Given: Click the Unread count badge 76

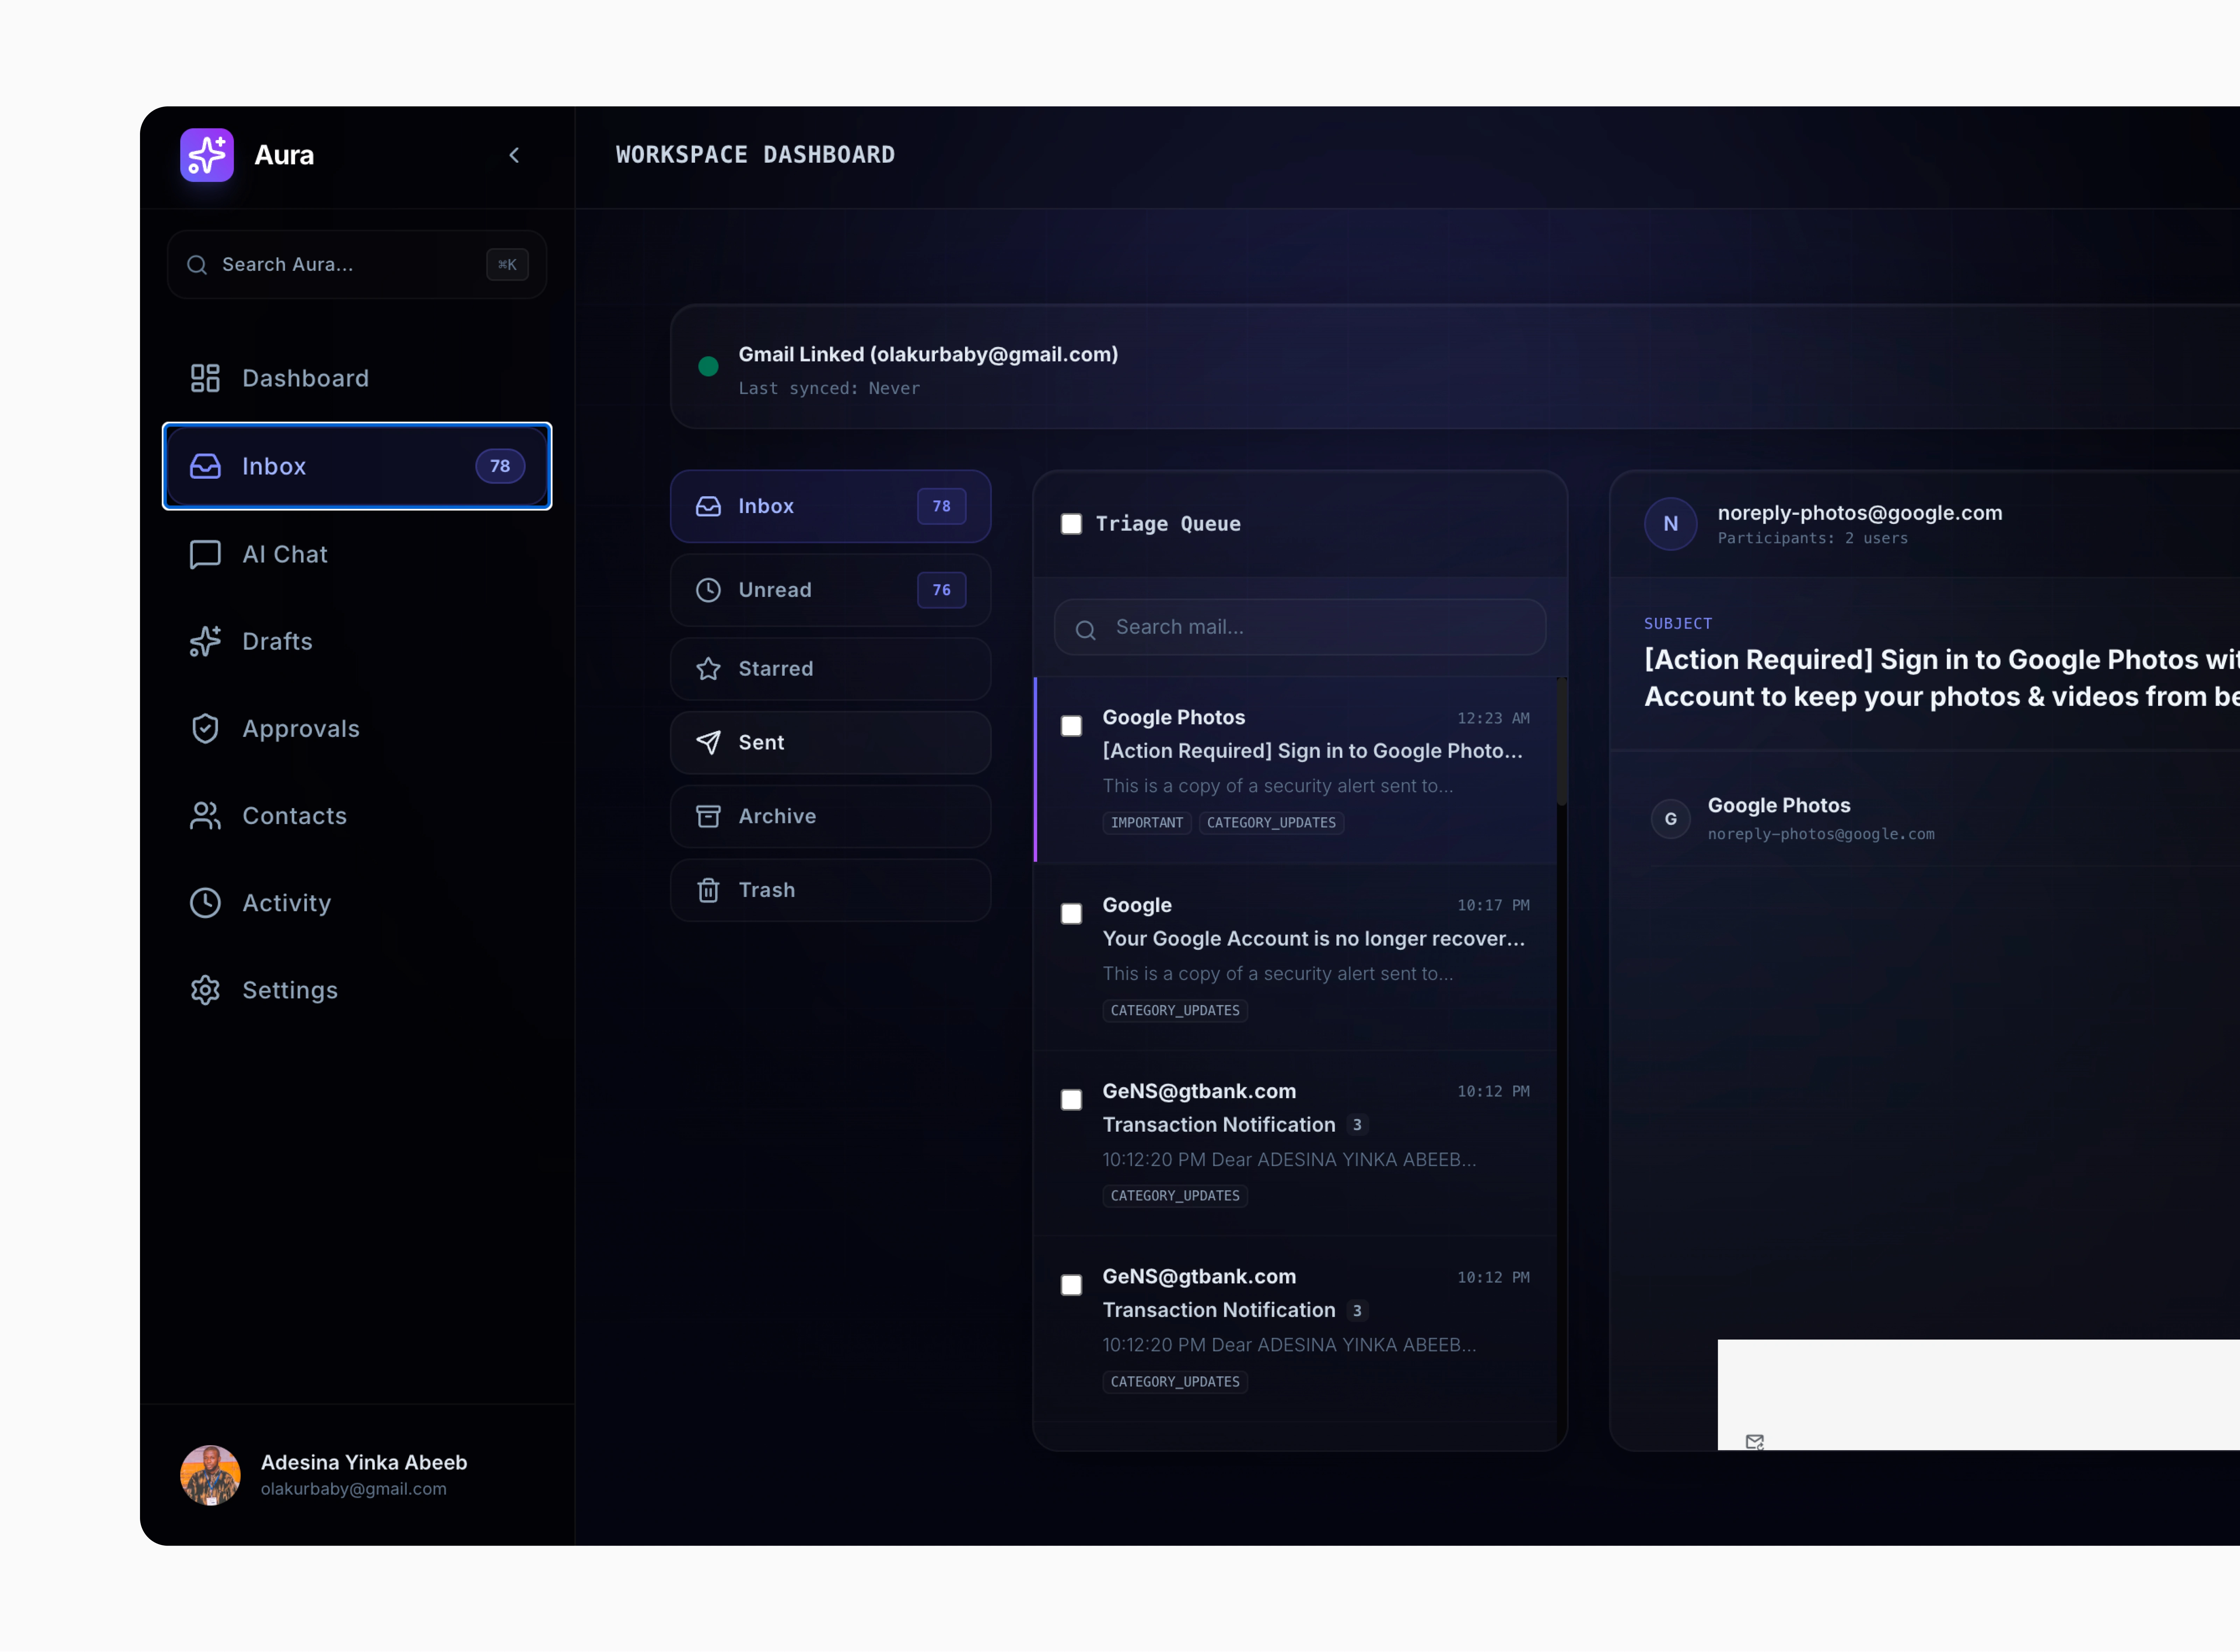Looking at the screenshot, I should point(941,590).
